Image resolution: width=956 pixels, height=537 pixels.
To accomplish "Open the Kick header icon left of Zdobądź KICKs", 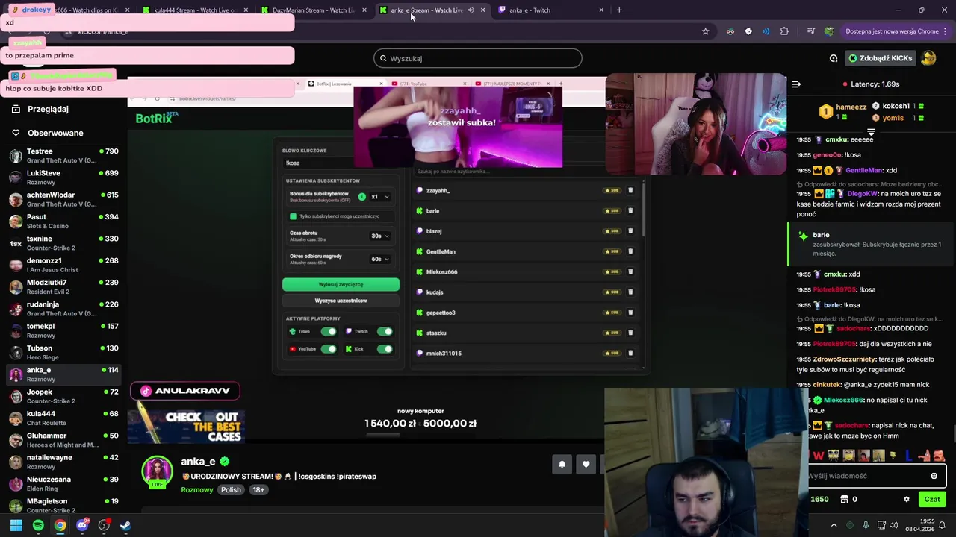I will [x=834, y=58].
